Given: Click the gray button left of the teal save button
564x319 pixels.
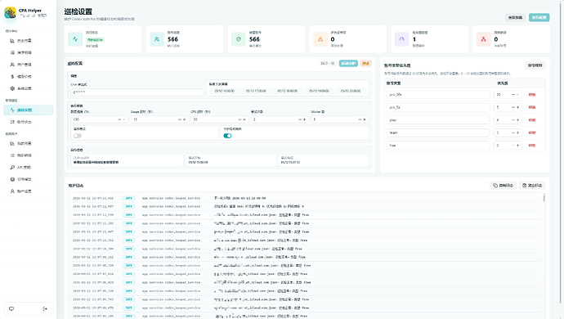Looking at the screenshot, I should click(x=515, y=17).
